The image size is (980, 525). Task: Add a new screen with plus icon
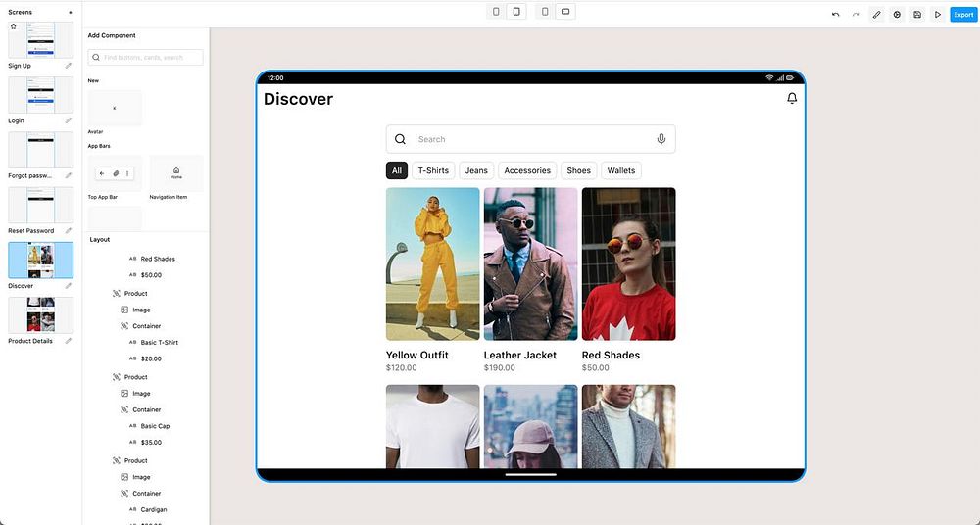click(x=70, y=12)
